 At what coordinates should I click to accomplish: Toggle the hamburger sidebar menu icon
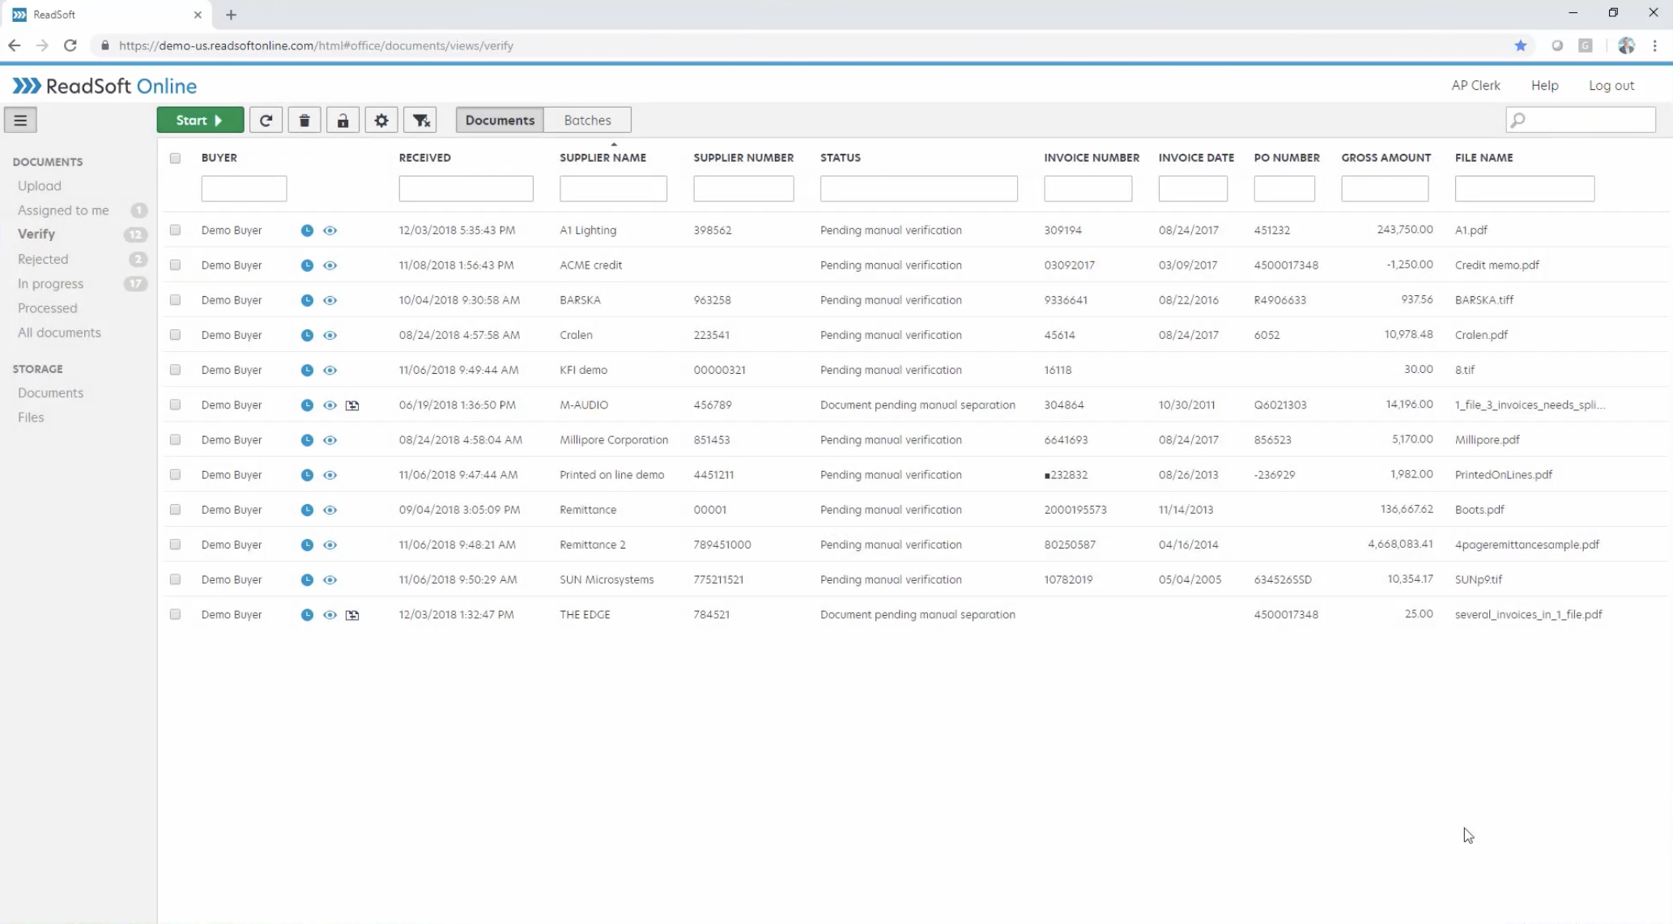pyautogui.click(x=20, y=120)
